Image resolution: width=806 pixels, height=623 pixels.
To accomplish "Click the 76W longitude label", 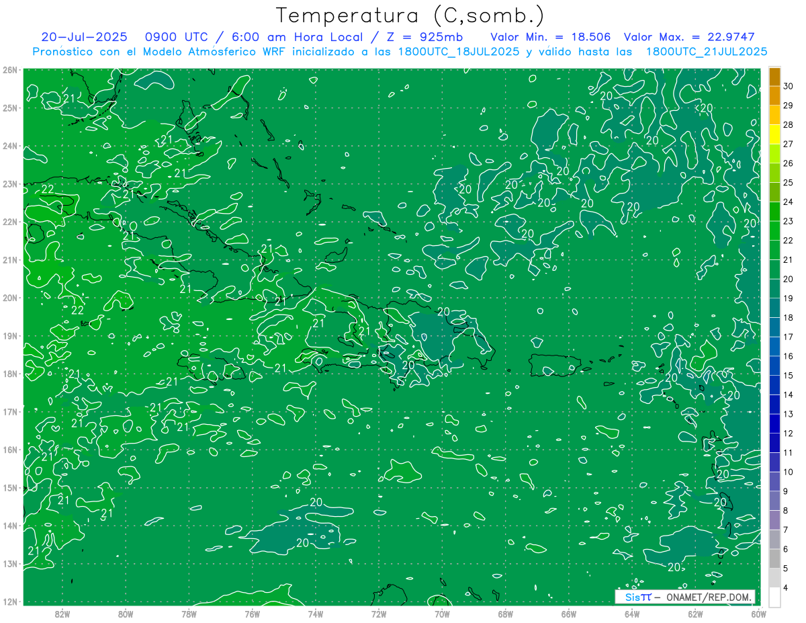I will click(x=252, y=614).
